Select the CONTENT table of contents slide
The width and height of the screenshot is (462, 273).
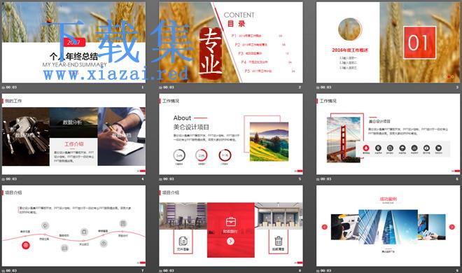tap(231, 43)
